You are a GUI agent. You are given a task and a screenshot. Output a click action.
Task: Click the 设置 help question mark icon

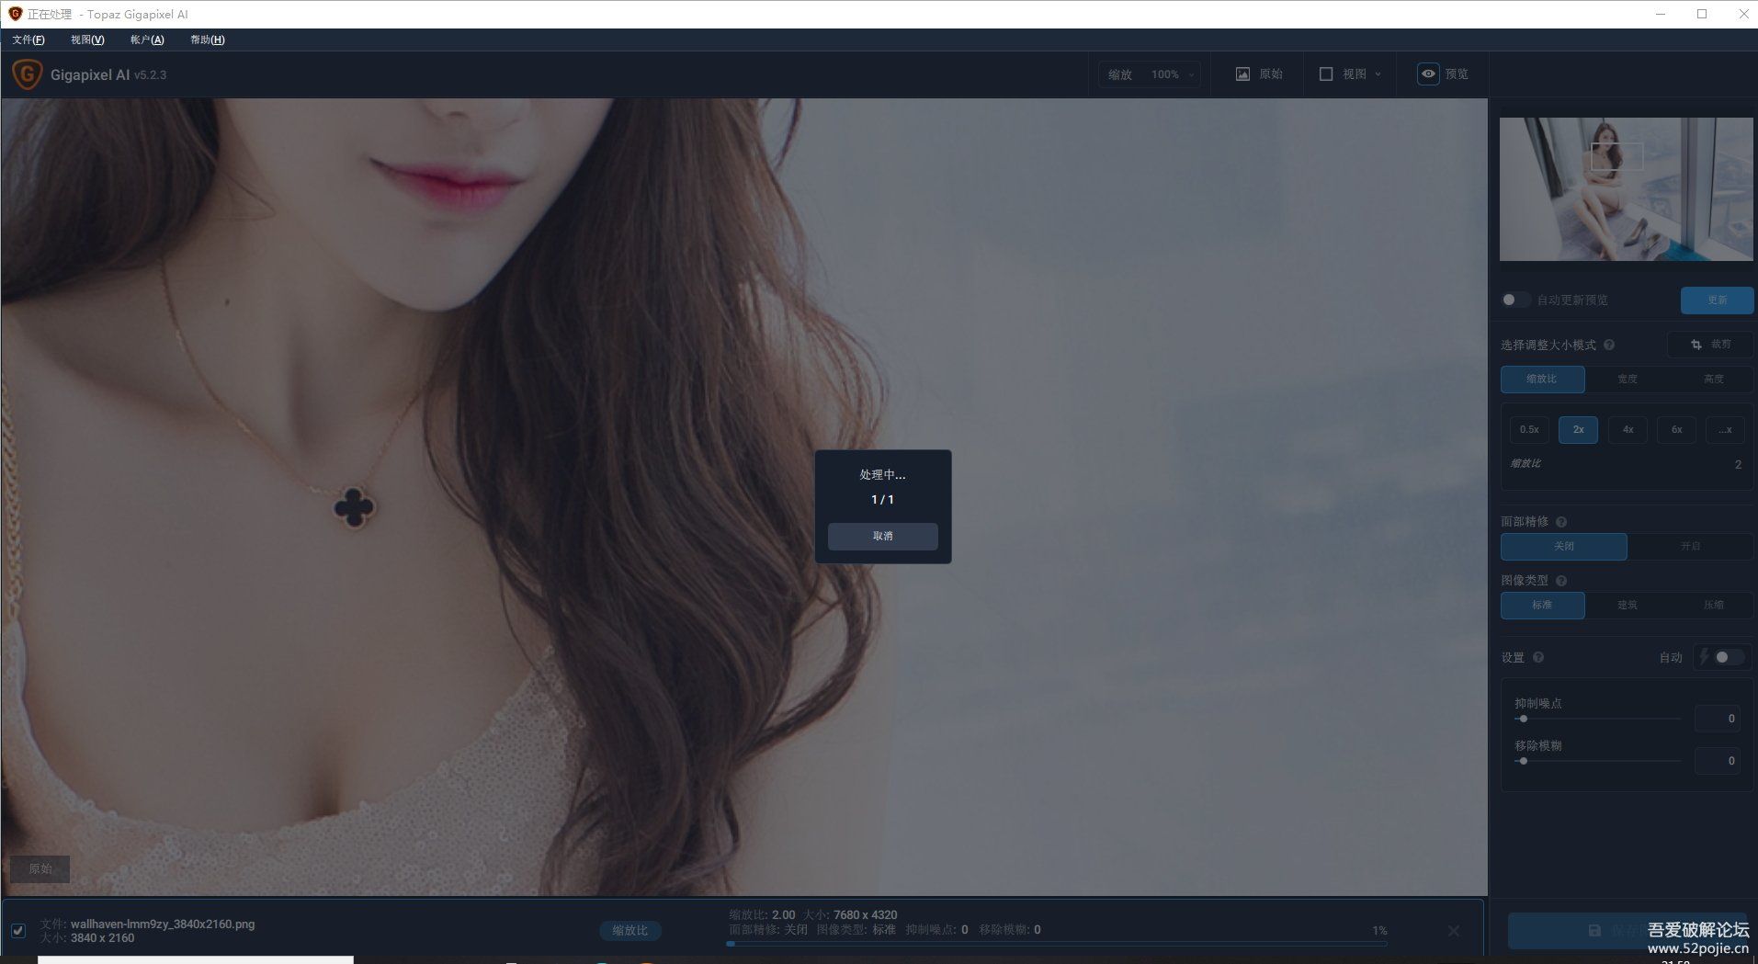click(1539, 657)
